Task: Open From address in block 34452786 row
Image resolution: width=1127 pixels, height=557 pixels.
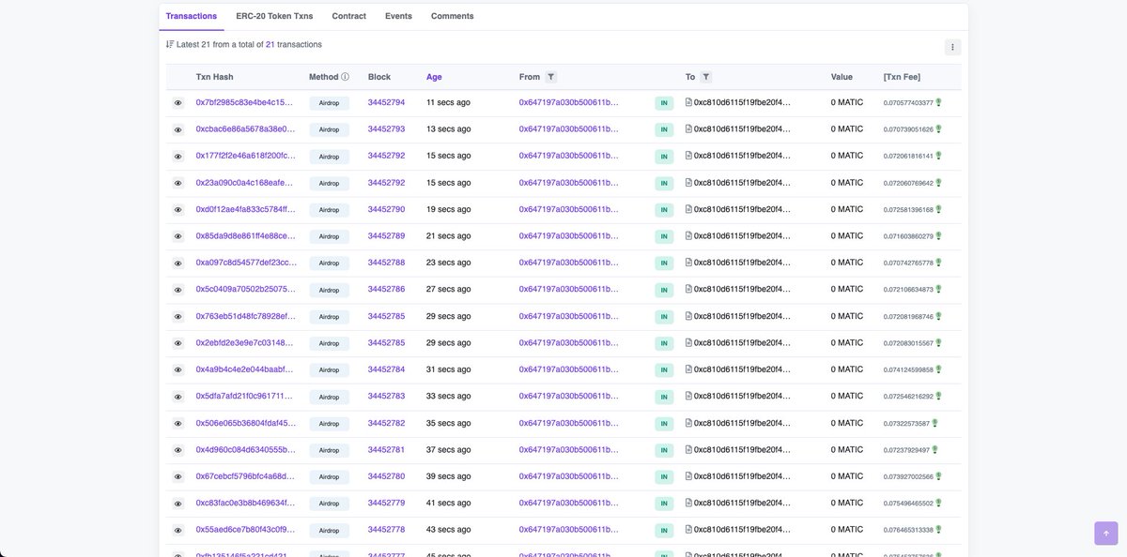Action: click(x=569, y=289)
